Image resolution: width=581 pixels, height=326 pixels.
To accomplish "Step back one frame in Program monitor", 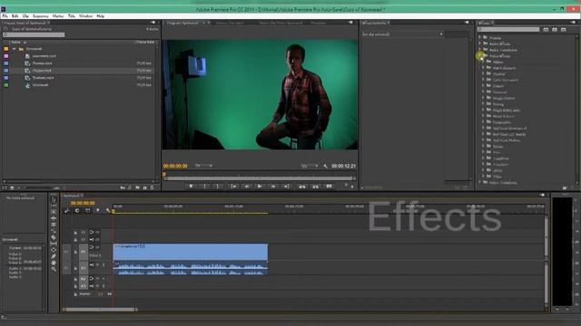I will [246, 187].
